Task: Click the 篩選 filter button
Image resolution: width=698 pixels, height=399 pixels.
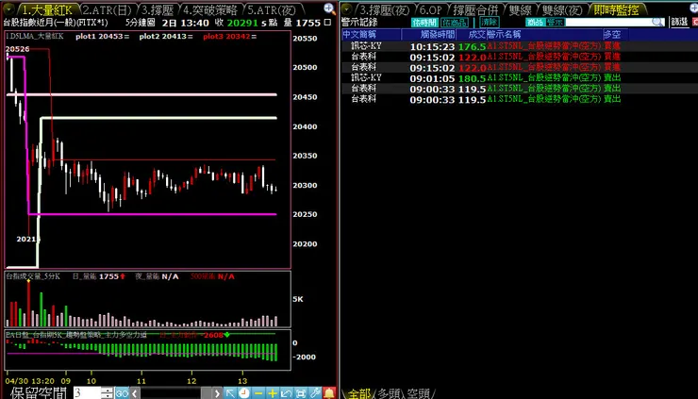Action: click(x=679, y=22)
